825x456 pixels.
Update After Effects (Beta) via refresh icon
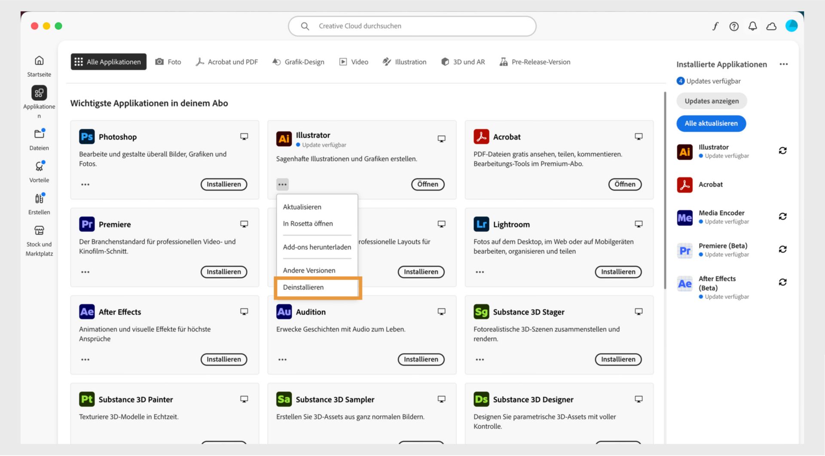[x=783, y=282]
